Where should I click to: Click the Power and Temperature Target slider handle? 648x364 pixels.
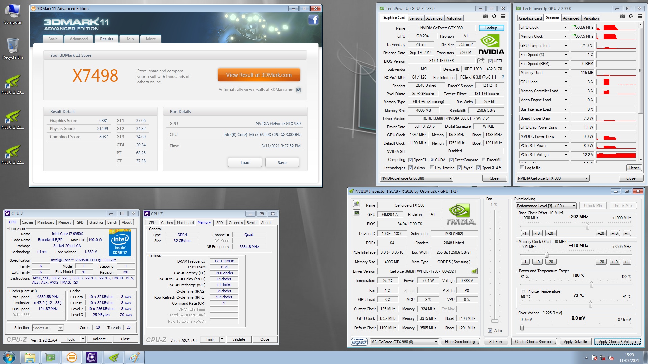coord(591,285)
